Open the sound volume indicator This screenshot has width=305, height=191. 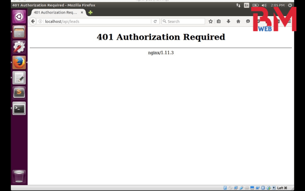[264, 5]
